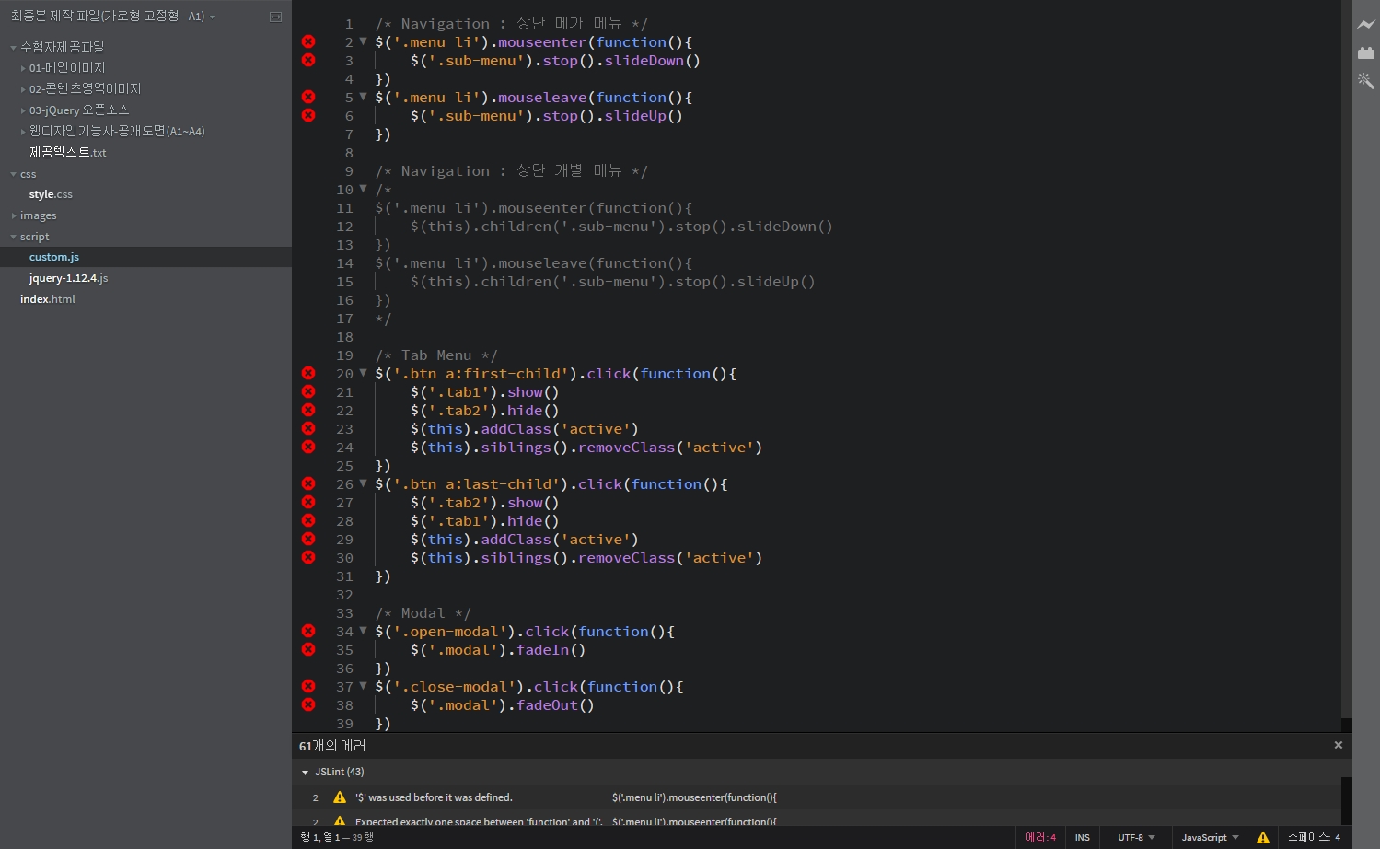The image size is (1380, 849).
Task: Click the 에러: 4 status indicator
Action: pyautogui.click(x=1041, y=837)
